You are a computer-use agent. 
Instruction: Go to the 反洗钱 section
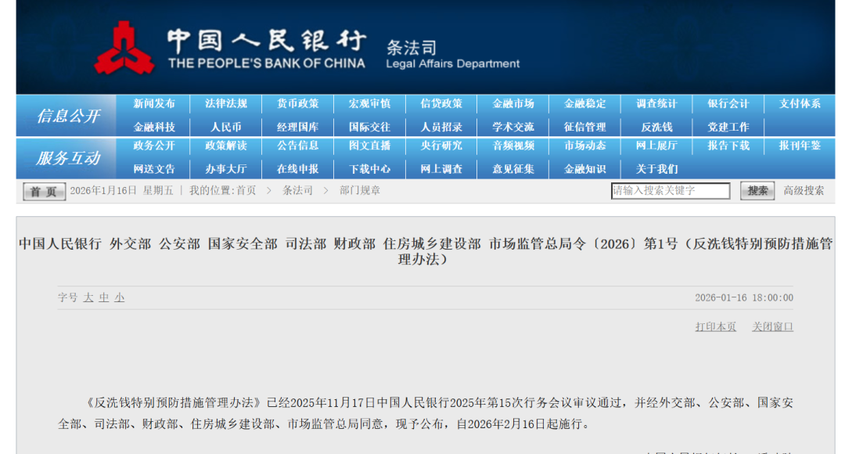tap(656, 127)
